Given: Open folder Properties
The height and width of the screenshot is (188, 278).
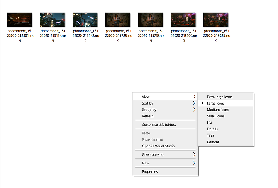Looking at the screenshot, I should click(165, 171).
